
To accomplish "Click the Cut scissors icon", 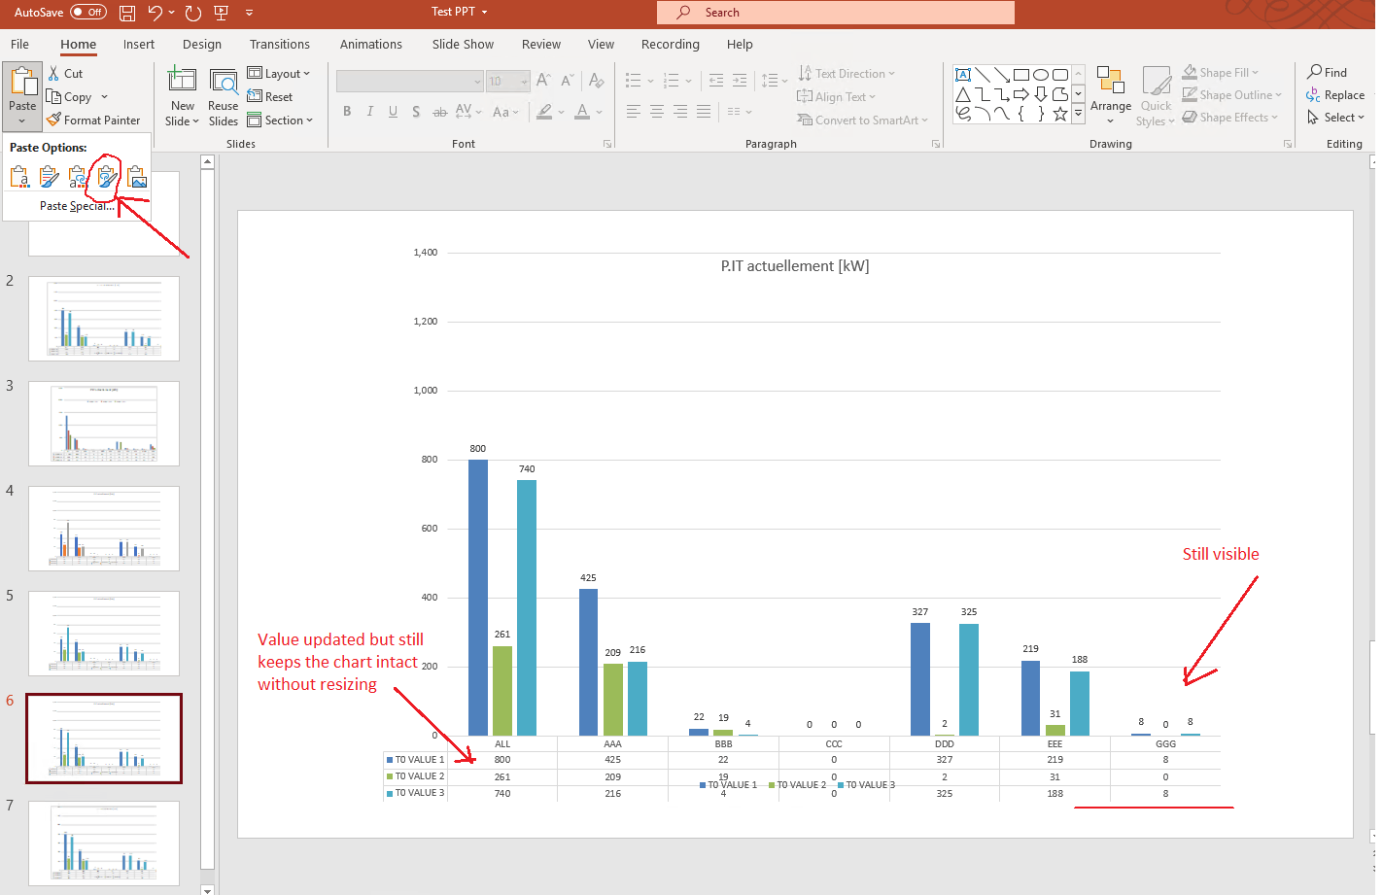I will coord(54,74).
